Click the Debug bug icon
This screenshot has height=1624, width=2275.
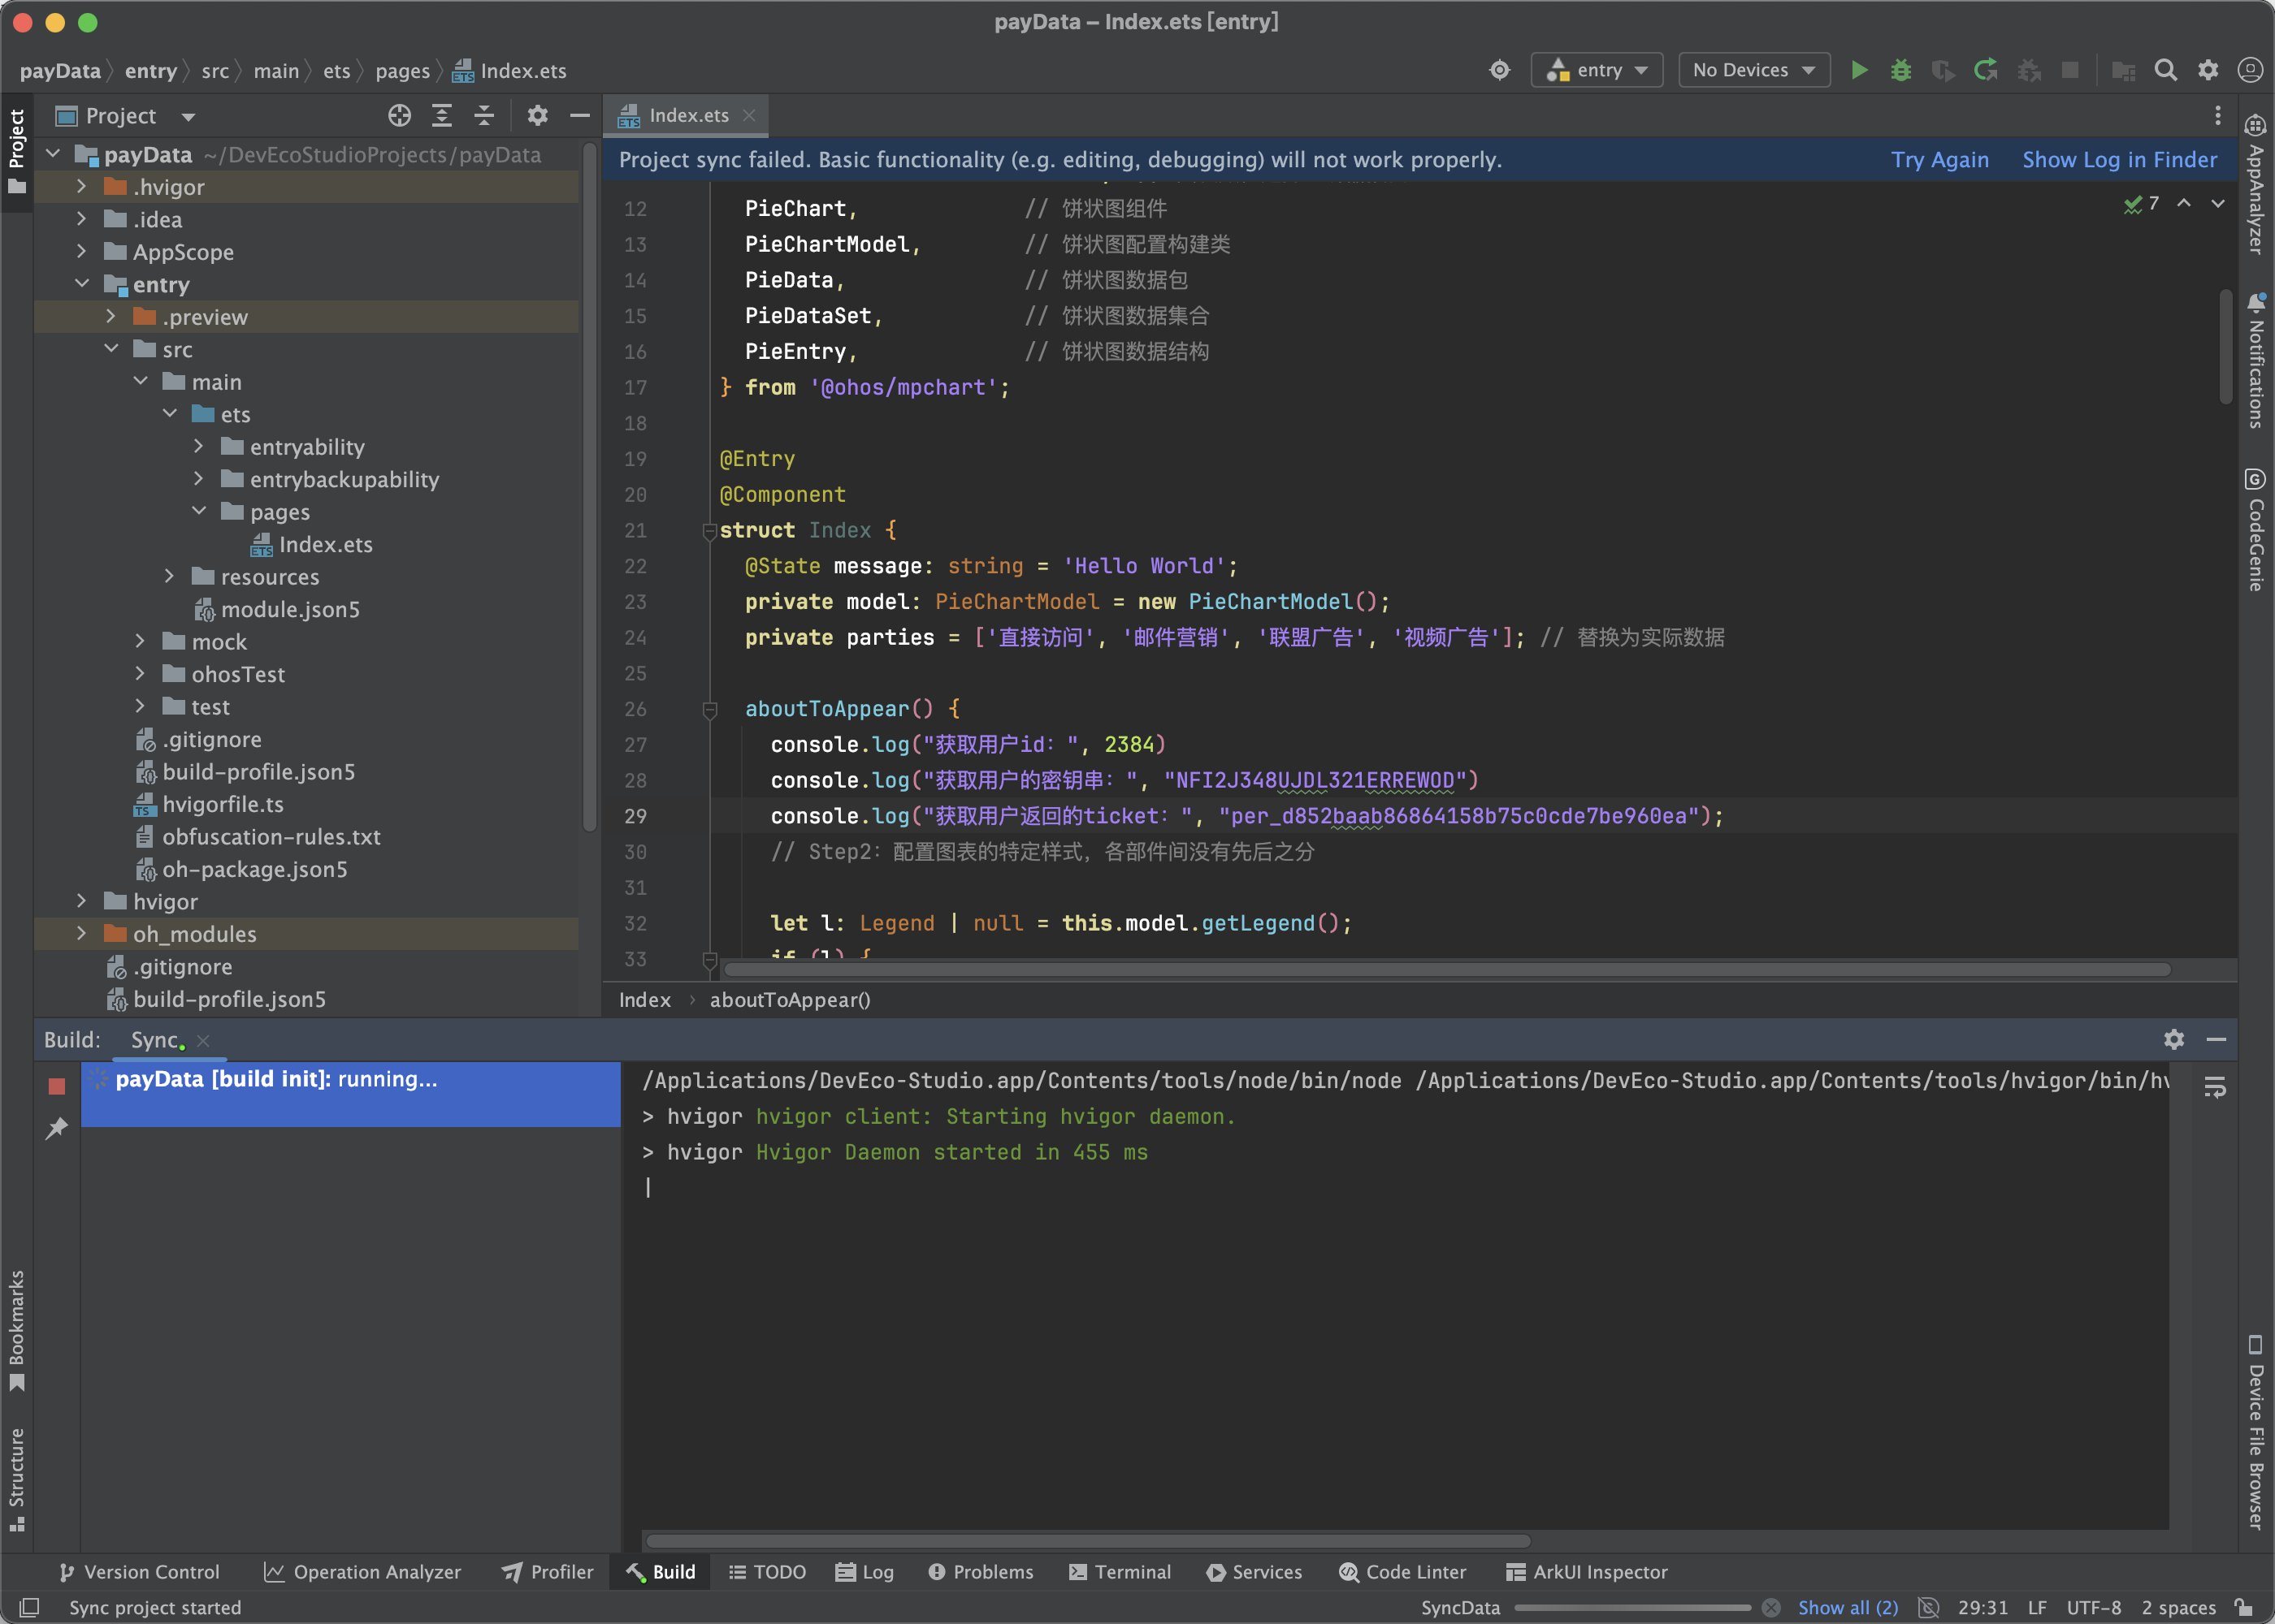coord(1900,70)
